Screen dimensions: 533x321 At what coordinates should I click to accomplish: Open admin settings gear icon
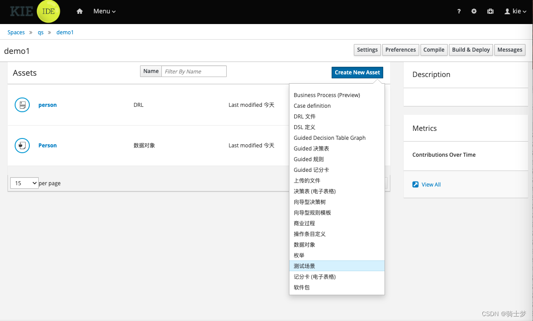click(474, 11)
